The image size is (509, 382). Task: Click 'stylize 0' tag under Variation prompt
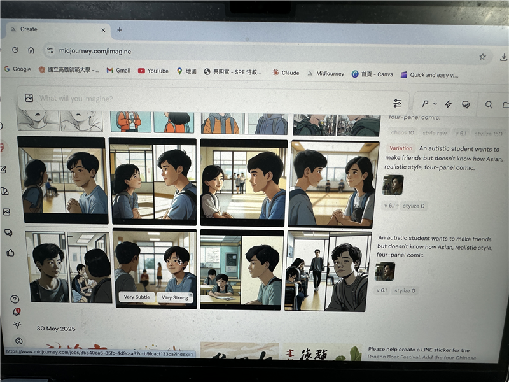point(414,206)
